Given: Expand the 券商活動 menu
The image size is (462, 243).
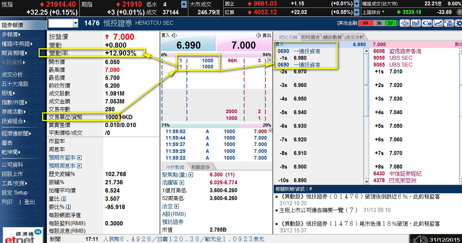Looking at the screenshot, I should (x=14, y=112).
